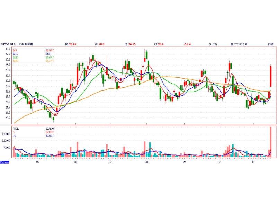Image resolution: width=277 pixels, height=208 pixels.
Task: Select the M60 moving average legend label
Action: pyautogui.click(x=16, y=61)
